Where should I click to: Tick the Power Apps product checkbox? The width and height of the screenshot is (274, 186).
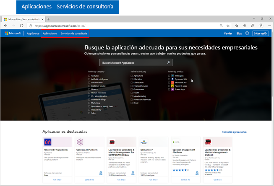click(169, 89)
